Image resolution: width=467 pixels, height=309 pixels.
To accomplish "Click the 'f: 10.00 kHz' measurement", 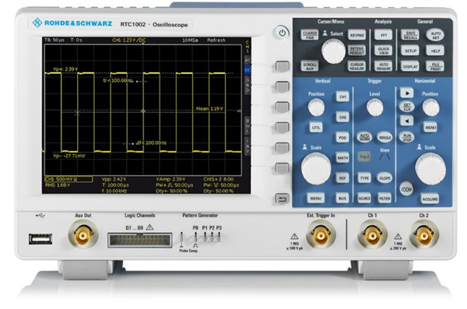I will coord(114,191).
